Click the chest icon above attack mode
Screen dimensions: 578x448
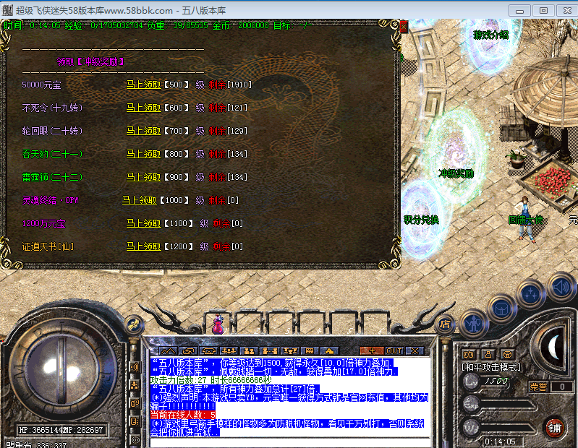[x=508, y=355]
